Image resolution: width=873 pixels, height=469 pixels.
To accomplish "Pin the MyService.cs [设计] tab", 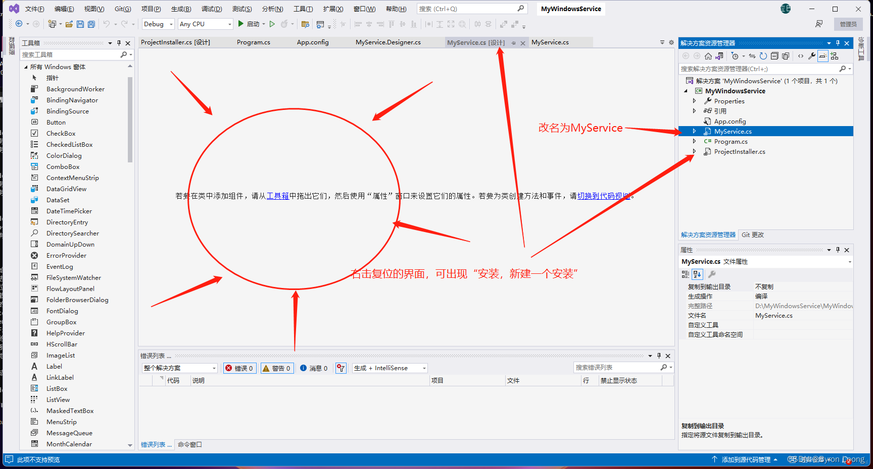I will coord(514,43).
